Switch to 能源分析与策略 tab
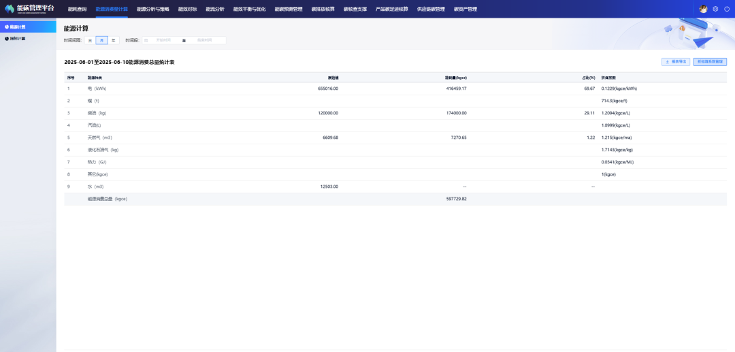Viewport: 735px width, 352px height. [x=152, y=9]
